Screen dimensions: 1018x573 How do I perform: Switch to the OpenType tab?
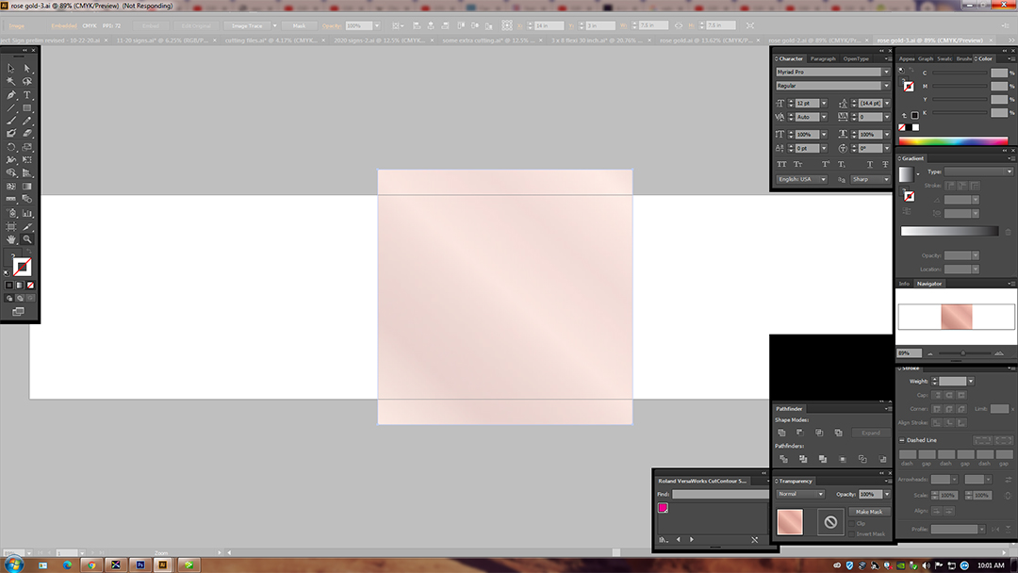point(856,58)
